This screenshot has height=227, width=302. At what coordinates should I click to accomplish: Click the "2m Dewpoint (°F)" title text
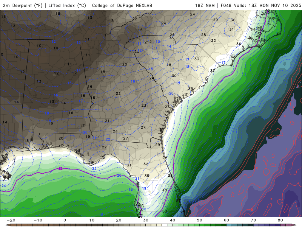coord(22,5)
